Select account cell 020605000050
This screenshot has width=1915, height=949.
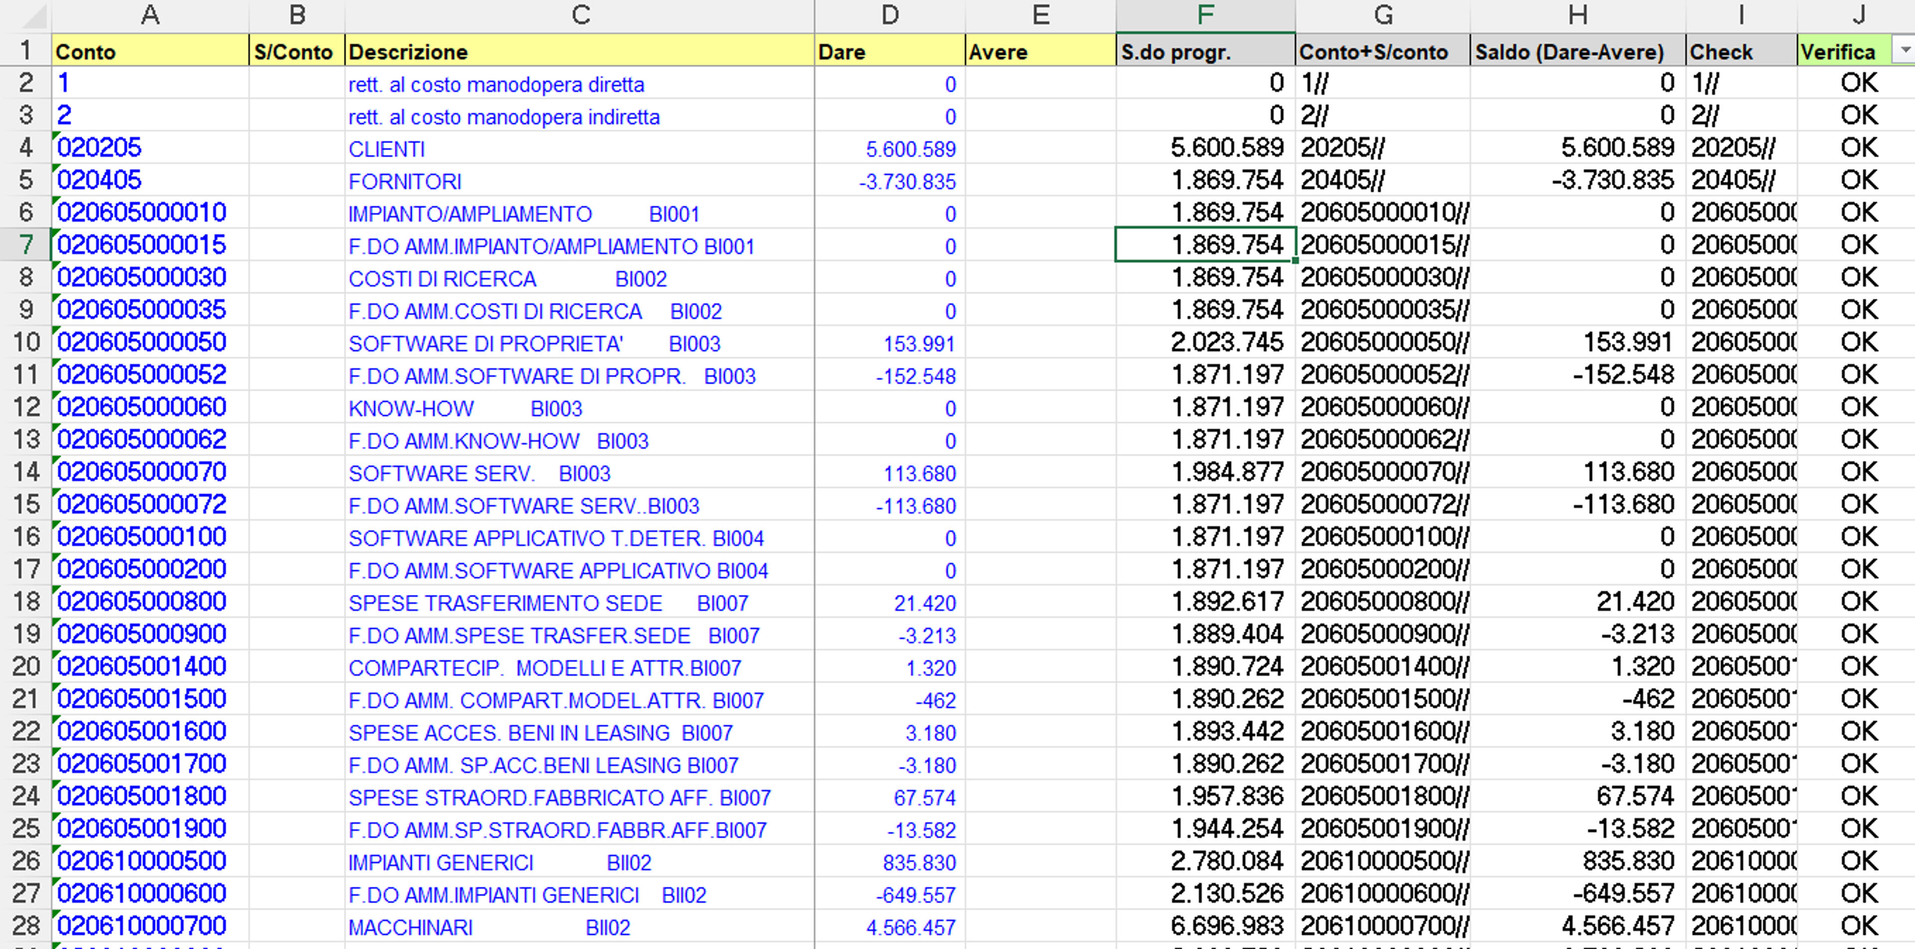(150, 343)
